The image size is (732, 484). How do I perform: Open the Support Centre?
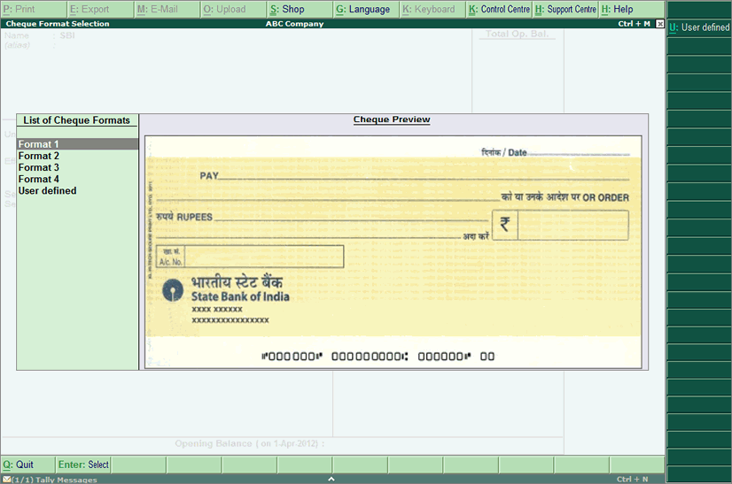click(x=565, y=10)
